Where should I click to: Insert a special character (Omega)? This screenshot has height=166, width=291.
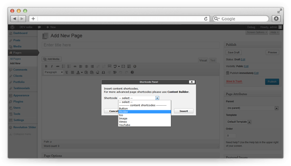(103, 72)
